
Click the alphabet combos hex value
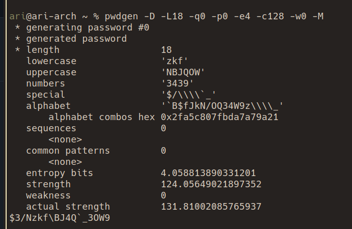coord(219,117)
